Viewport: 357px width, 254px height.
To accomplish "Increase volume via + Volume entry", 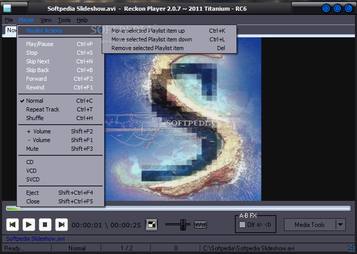I will tap(61, 131).
